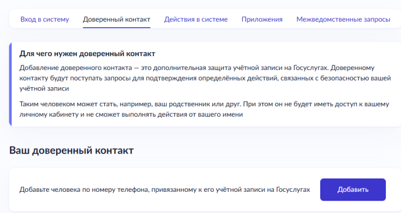Go to the Приложения tab
Viewport: 401px width, 213px height.
pyautogui.click(x=262, y=19)
